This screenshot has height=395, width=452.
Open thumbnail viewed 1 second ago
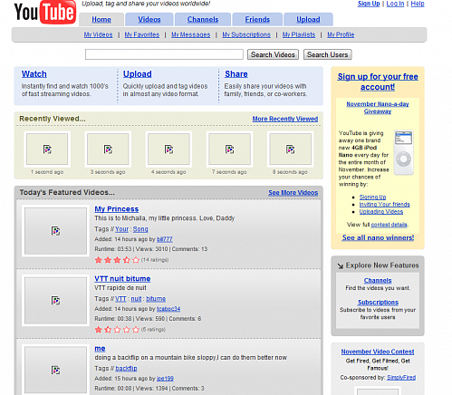(47, 149)
